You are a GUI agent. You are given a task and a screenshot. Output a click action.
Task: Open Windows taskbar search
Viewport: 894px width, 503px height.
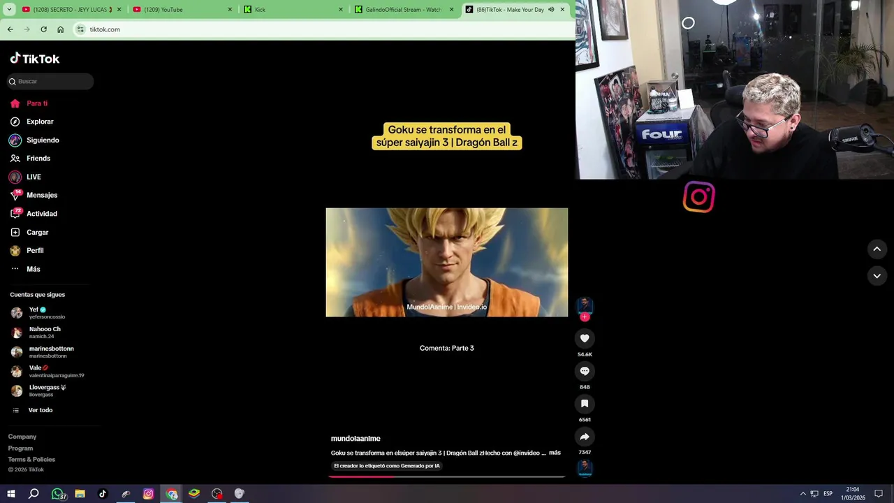pyautogui.click(x=34, y=494)
